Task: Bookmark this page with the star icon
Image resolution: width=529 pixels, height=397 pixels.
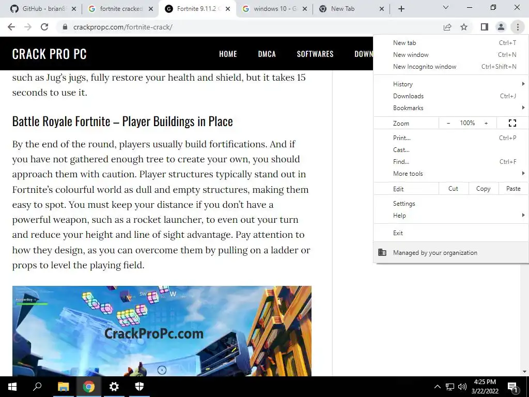Action: coord(464,27)
